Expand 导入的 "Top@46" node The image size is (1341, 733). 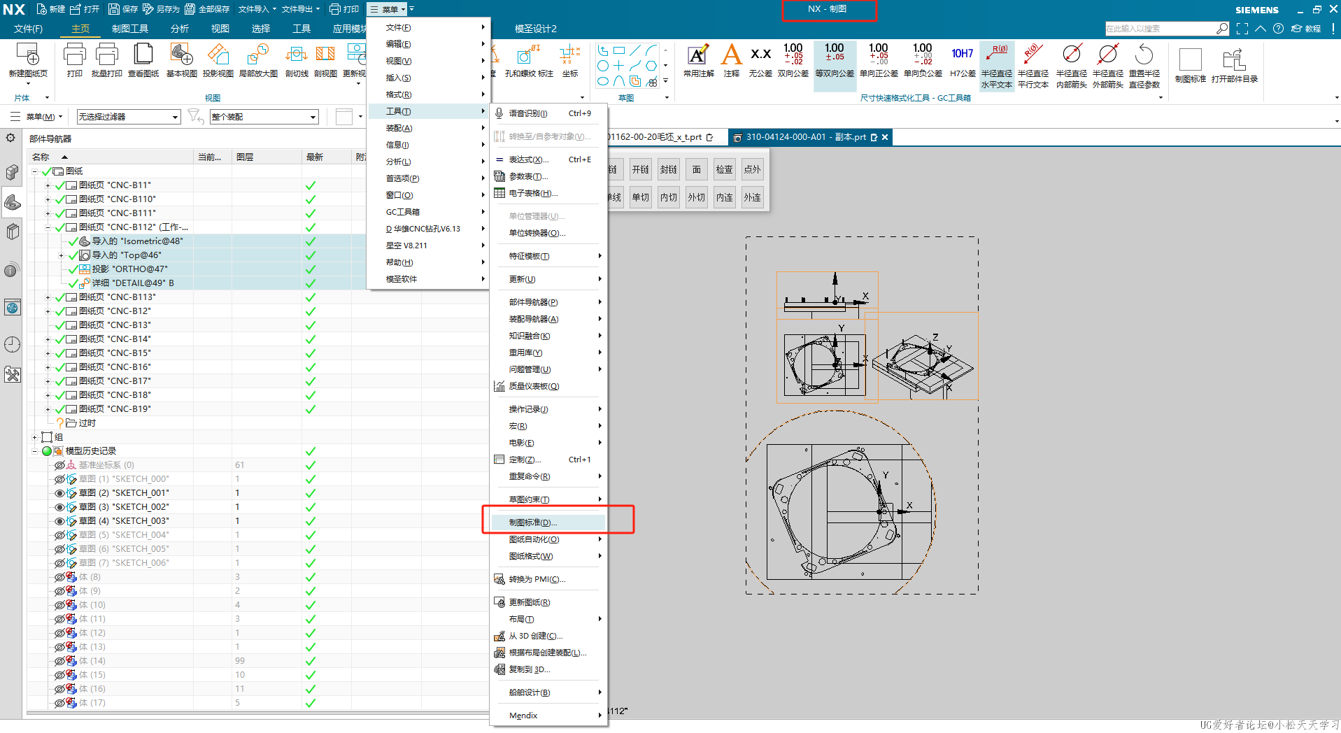61,255
